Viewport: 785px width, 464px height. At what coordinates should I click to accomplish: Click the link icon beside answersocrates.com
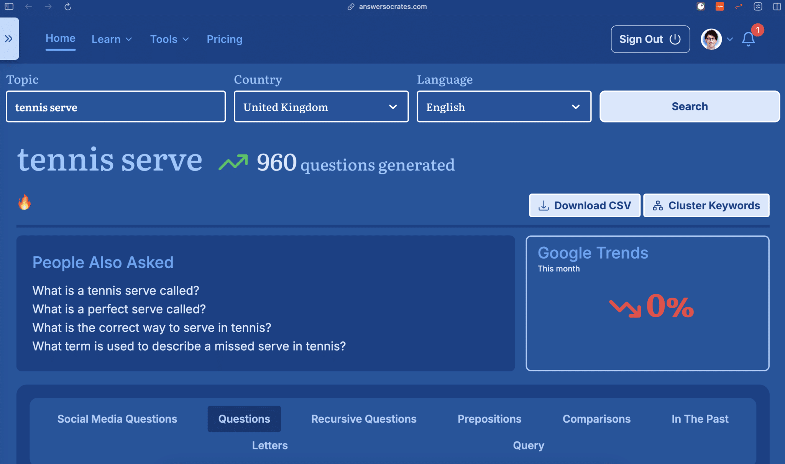click(x=351, y=7)
